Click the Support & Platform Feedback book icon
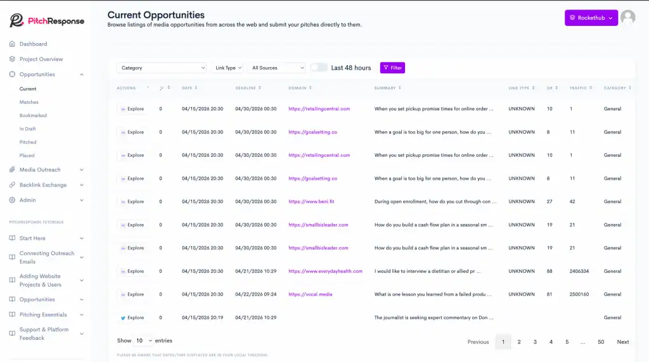The image size is (649, 362). point(12,334)
